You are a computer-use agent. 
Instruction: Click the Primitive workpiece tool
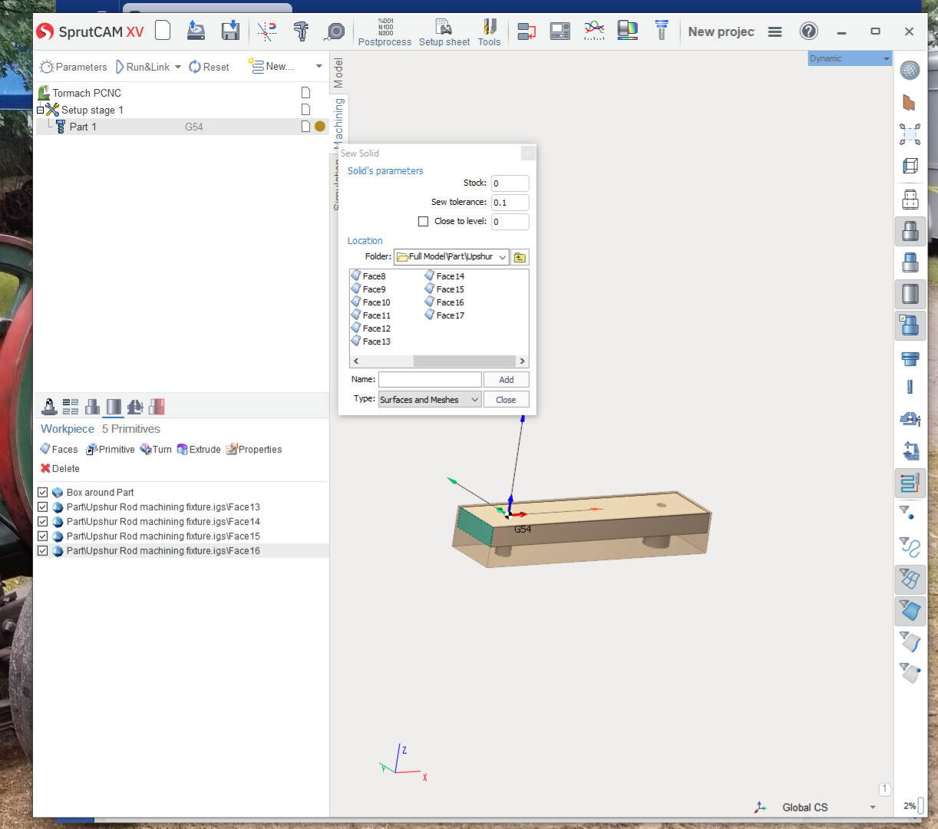tap(111, 450)
